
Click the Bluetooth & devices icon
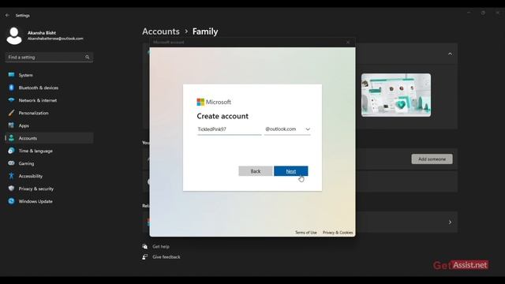[x=11, y=88]
